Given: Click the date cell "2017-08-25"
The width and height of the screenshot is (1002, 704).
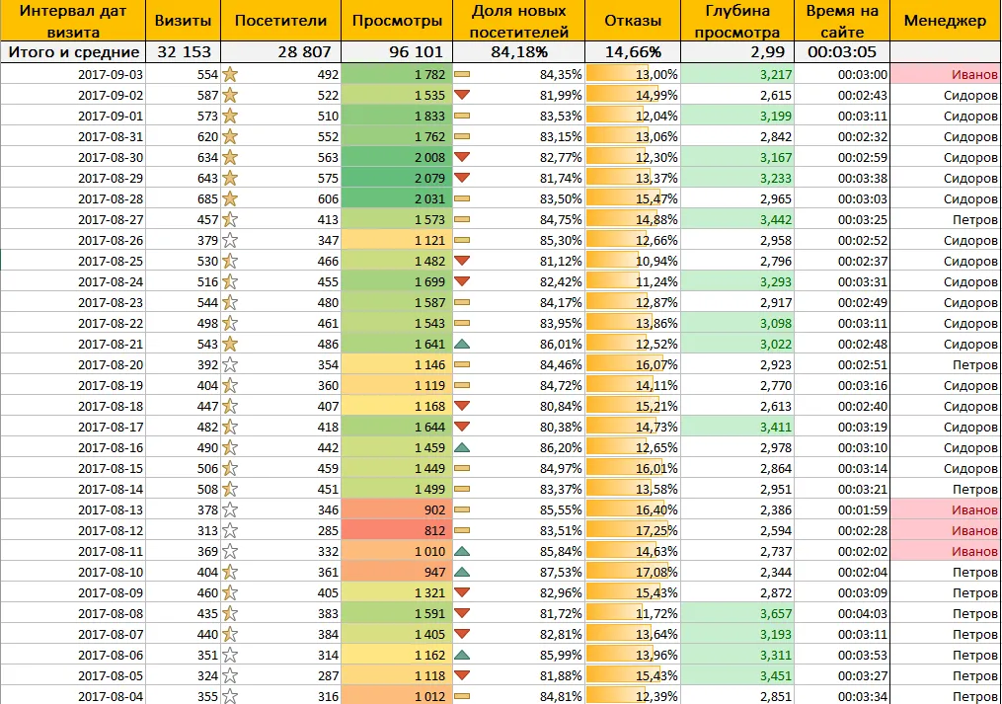Looking at the screenshot, I should point(73,262).
